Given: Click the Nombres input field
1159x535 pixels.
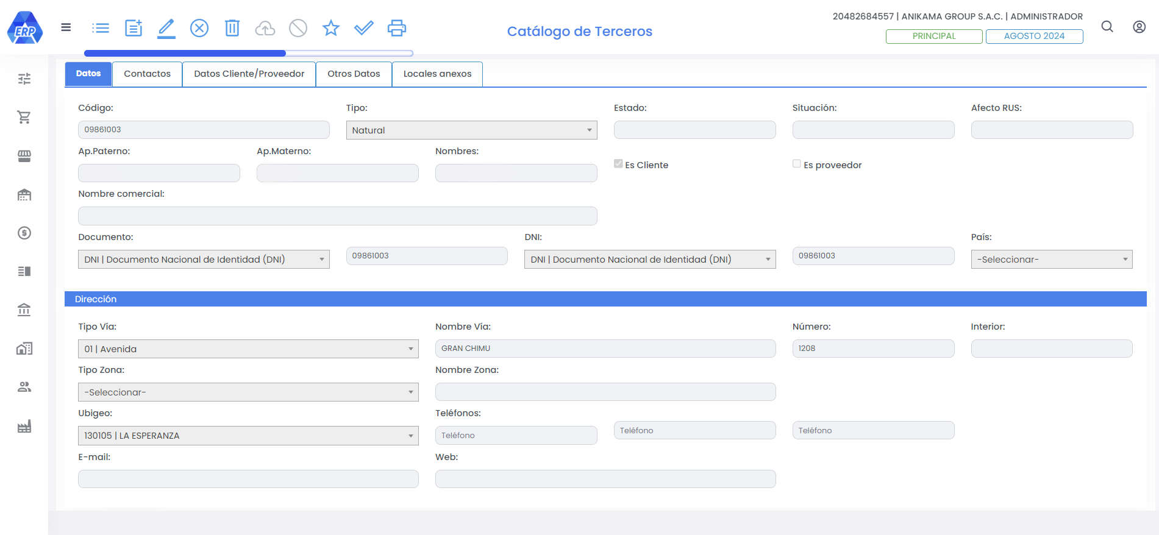Looking at the screenshot, I should (x=516, y=172).
